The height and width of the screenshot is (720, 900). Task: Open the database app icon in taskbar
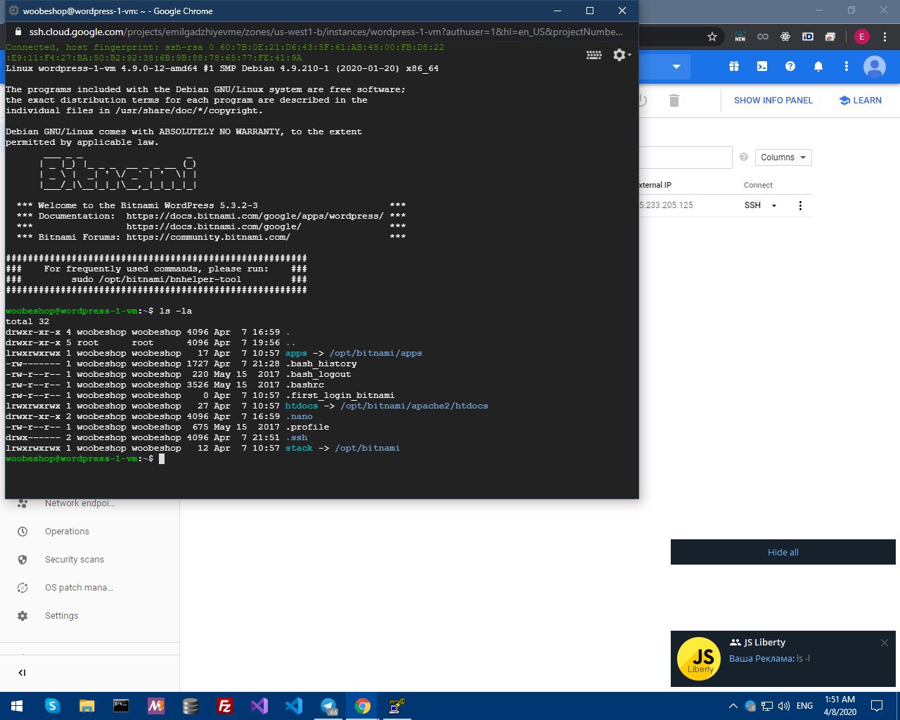(190, 706)
